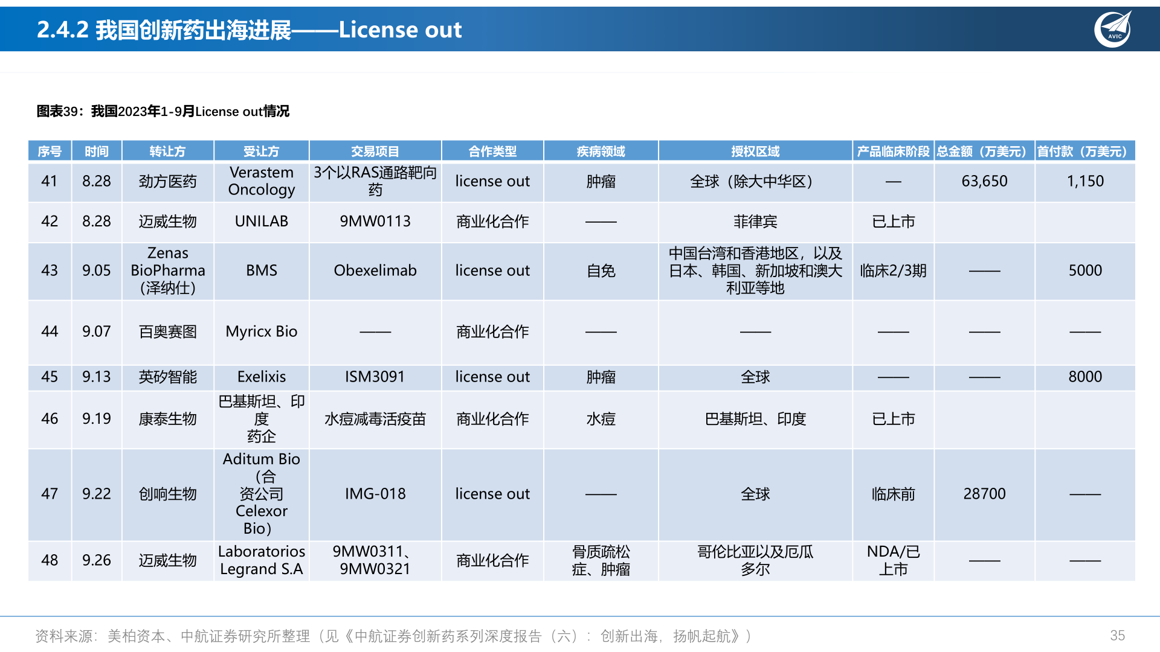The image size is (1160, 652).
Task: Select the '序号' column header
Action: [50, 151]
